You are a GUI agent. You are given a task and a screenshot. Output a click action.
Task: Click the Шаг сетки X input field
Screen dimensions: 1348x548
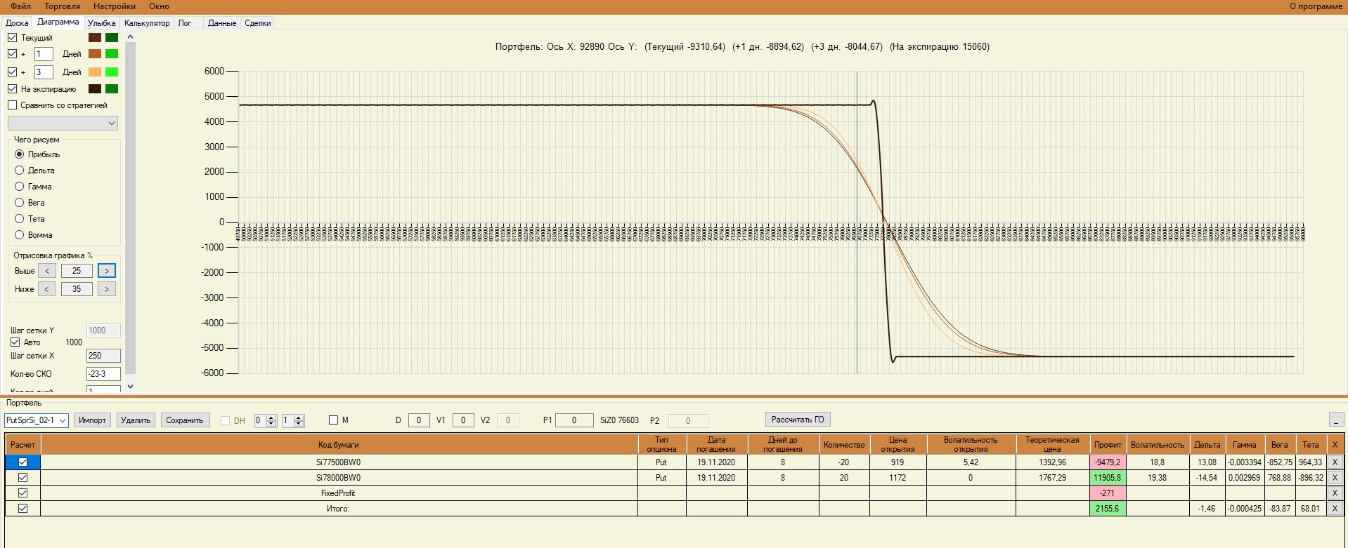(x=103, y=356)
